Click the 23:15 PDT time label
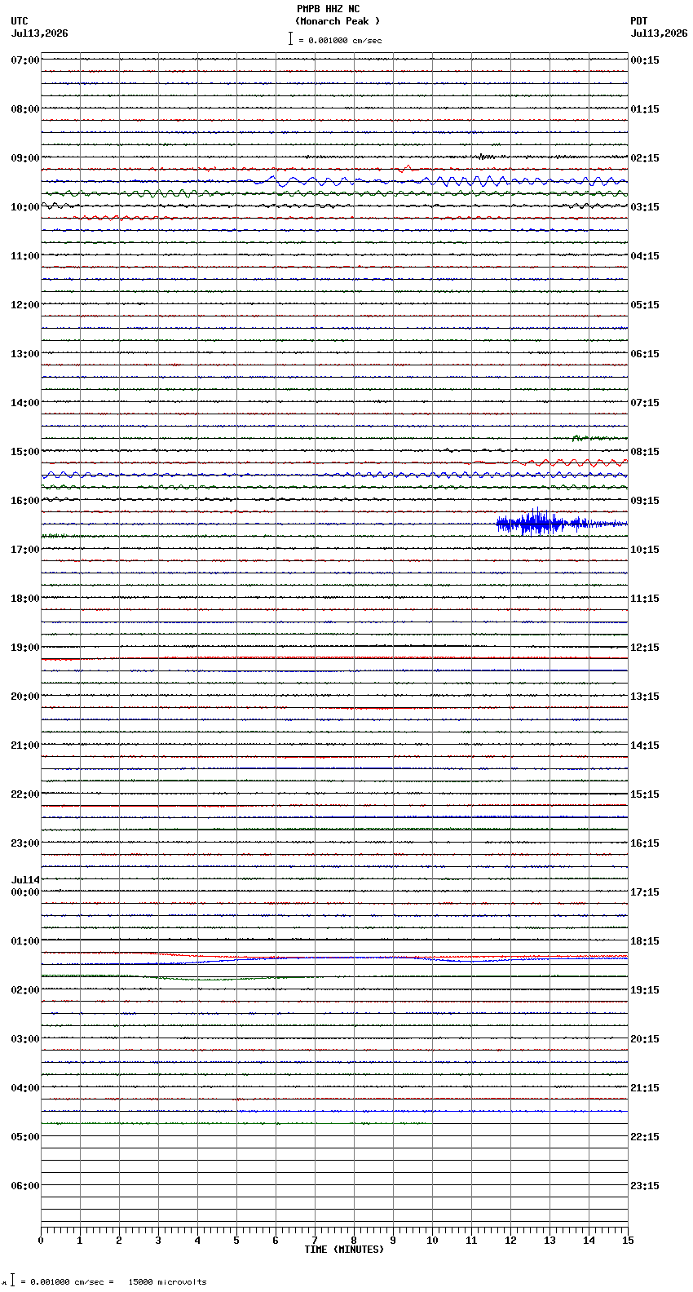The height and width of the screenshot is (1292, 693). [x=645, y=1186]
